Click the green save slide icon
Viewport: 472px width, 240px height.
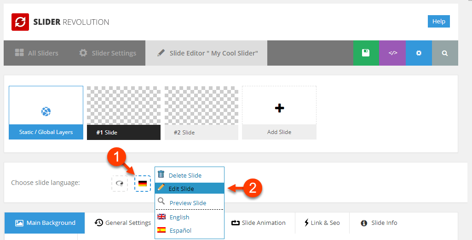pos(366,53)
